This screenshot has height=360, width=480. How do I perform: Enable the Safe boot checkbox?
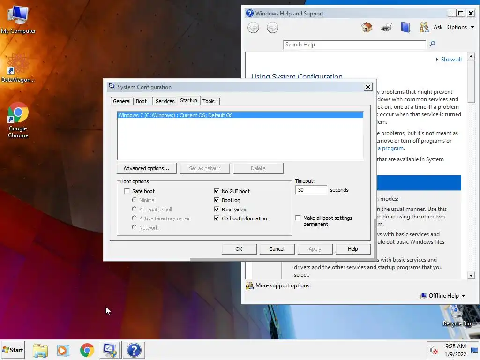click(127, 191)
